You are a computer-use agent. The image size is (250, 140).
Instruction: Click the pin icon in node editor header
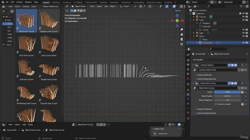(109, 124)
